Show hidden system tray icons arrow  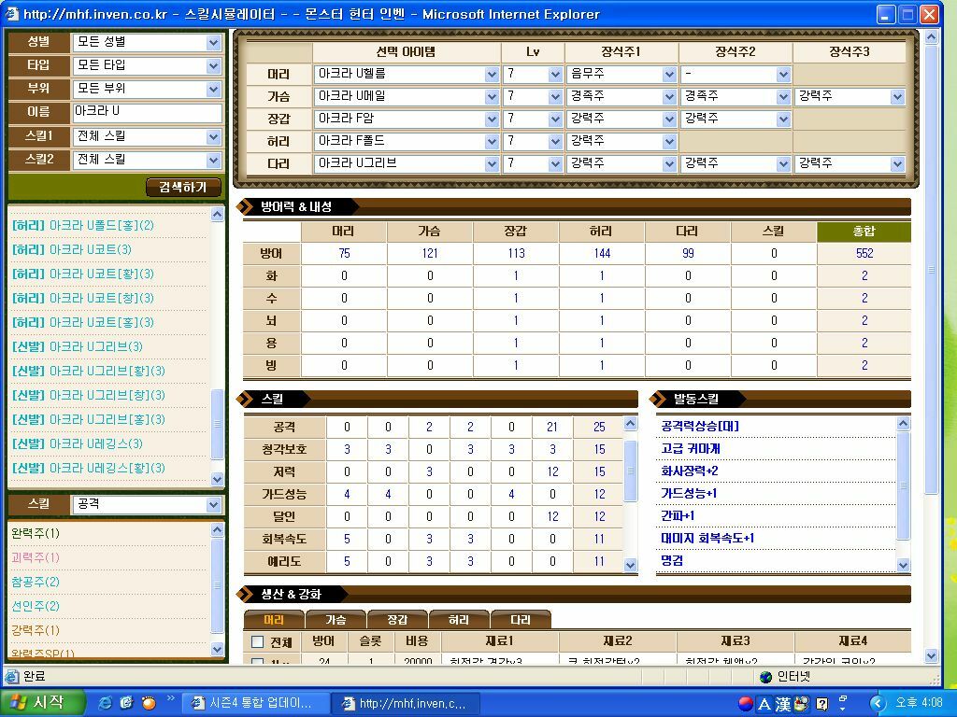point(877,703)
